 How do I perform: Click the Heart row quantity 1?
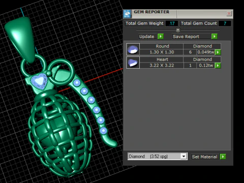(x=190, y=66)
